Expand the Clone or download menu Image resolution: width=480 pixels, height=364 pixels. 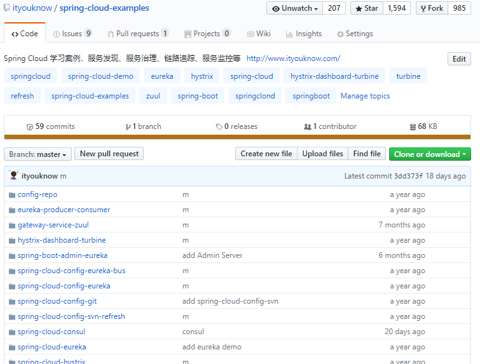430,154
